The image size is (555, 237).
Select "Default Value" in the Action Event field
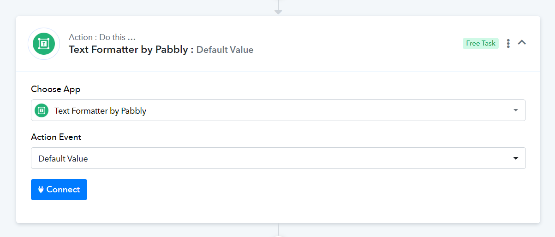coord(63,159)
